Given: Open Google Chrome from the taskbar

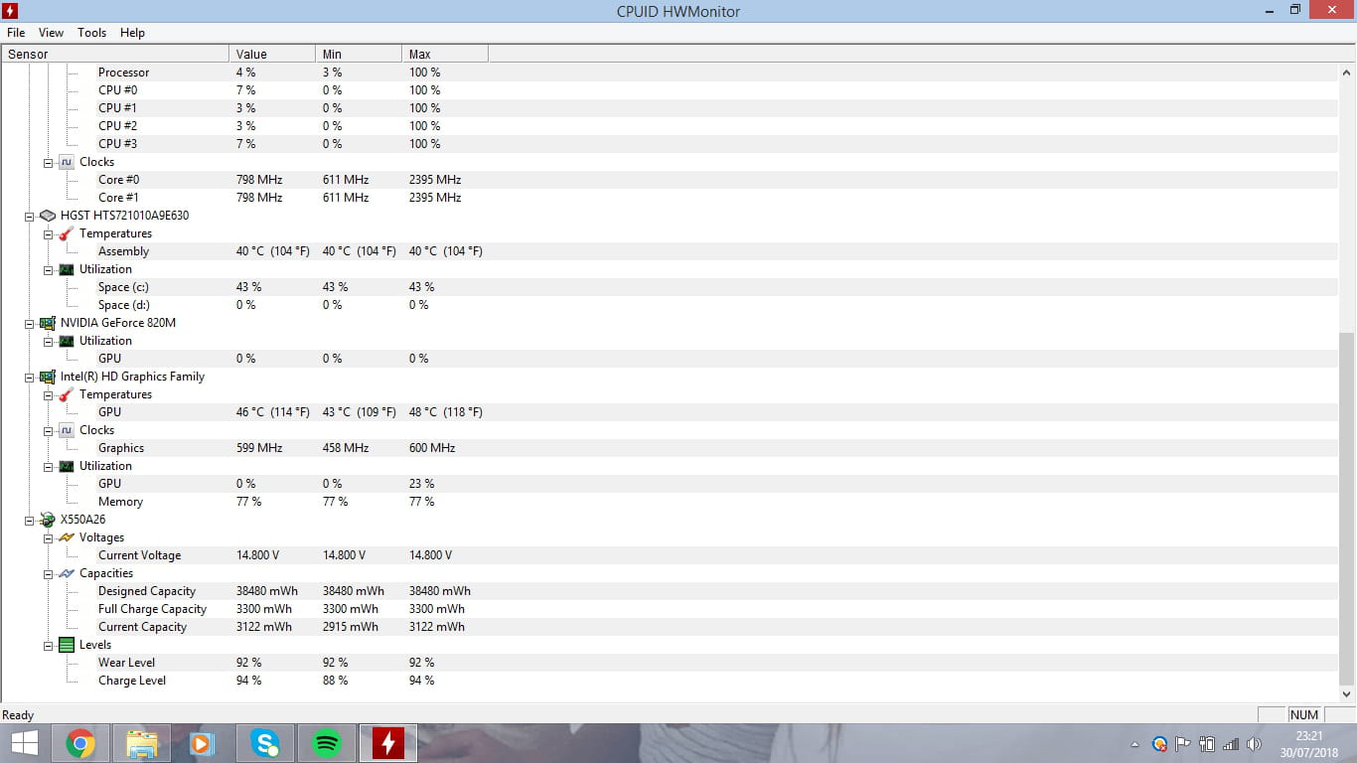Looking at the screenshot, I should coord(80,742).
